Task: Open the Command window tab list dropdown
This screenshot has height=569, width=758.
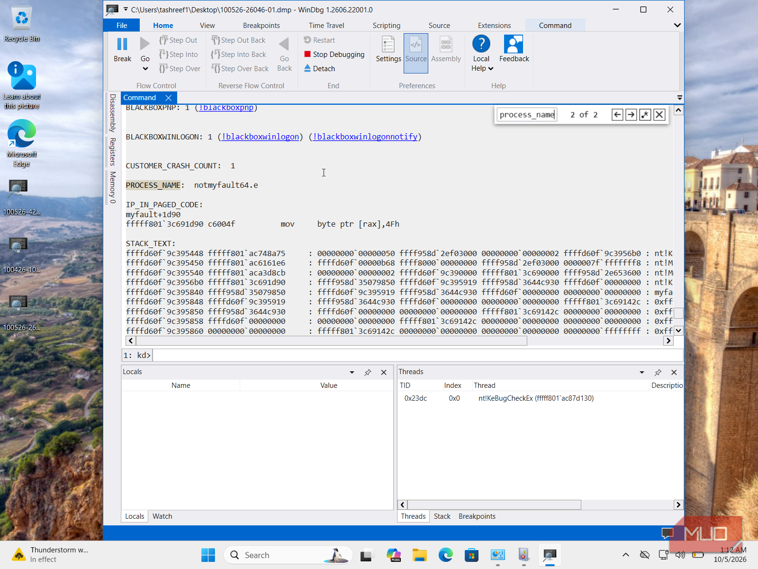Action: pyautogui.click(x=679, y=98)
